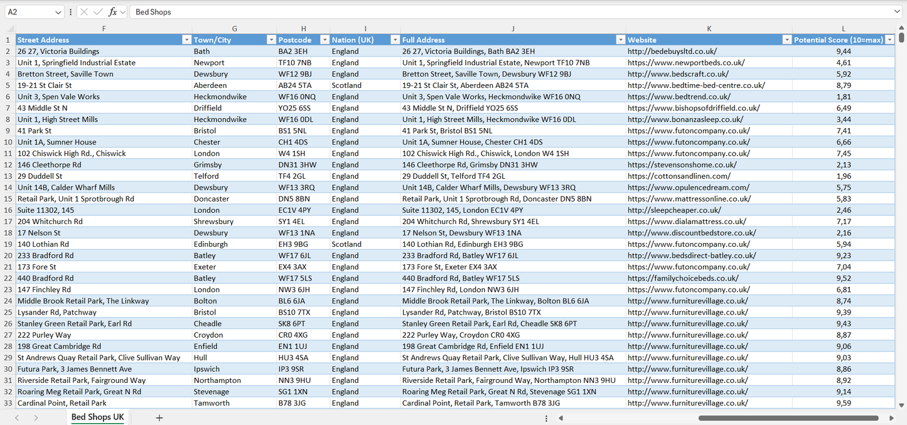
Task: Open the Postcode column filter dropdown
Action: [325, 40]
